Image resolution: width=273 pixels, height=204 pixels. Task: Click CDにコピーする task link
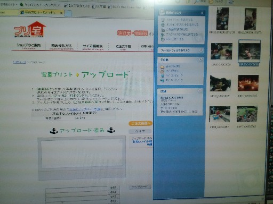coord(175,39)
